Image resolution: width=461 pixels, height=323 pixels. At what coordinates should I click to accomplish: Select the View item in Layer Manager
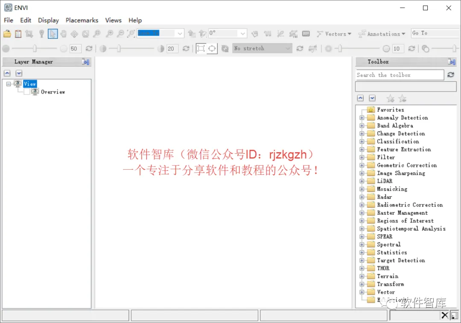coord(30,84)
